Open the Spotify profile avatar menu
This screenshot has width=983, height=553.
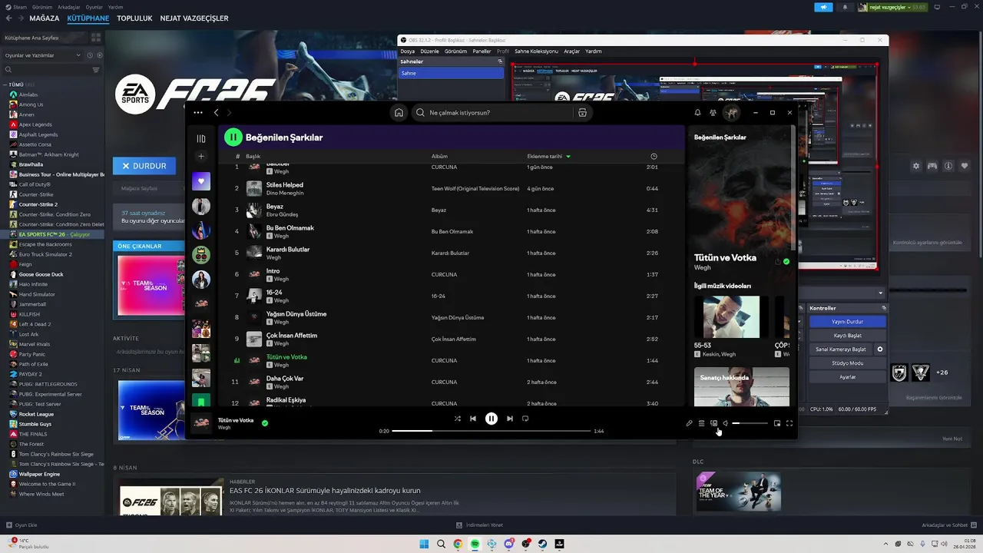[x=732, y=112]
